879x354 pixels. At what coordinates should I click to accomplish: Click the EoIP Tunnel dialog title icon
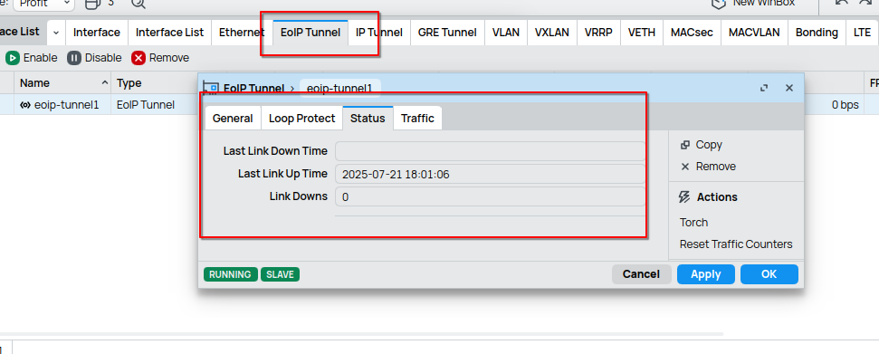coord(210,88)
